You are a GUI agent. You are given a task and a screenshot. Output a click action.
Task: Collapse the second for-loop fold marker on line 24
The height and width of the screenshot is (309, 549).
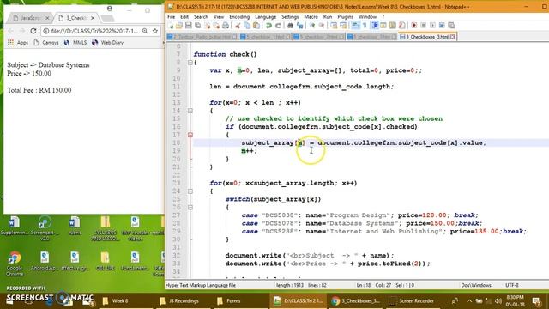tap(190, 191)
